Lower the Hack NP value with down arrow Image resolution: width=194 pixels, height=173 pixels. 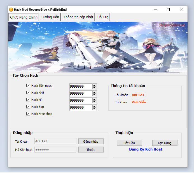94,102
